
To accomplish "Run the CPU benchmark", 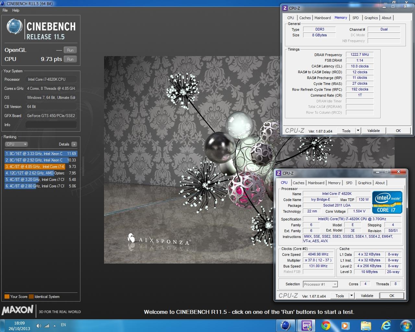I will click(x=70, y=59).
